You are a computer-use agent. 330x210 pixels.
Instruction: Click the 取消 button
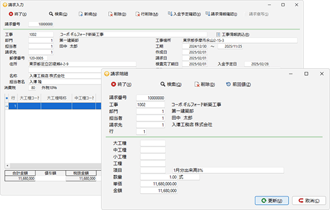[x=309, y=201]
